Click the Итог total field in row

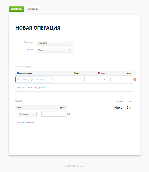(x=121, y=79)
